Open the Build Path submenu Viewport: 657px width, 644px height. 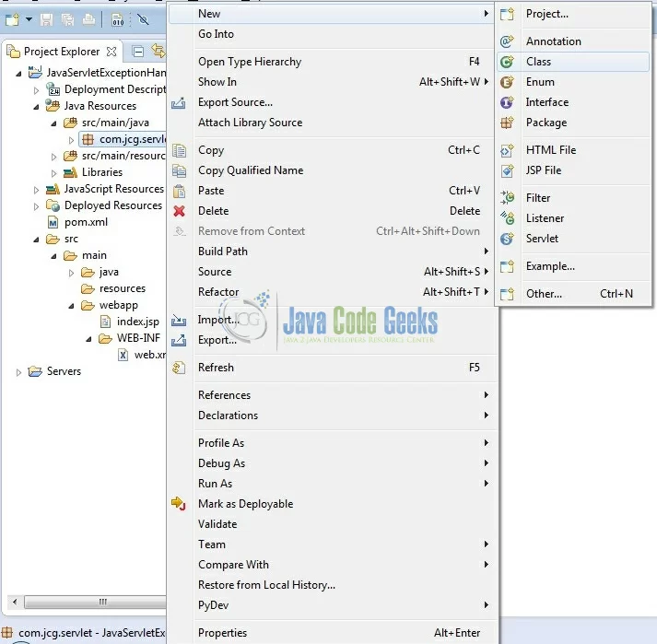coord(331,252)
